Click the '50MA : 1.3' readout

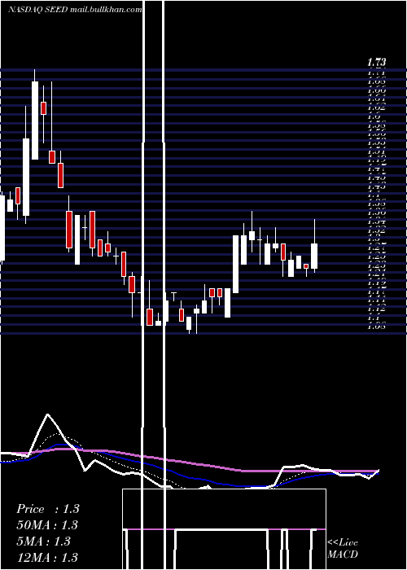[47, 525]
